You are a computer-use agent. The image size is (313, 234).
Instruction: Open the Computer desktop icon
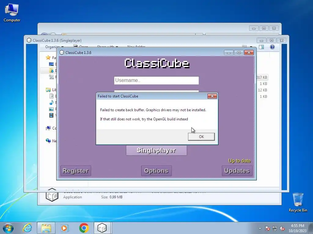[x=12, y=13]
